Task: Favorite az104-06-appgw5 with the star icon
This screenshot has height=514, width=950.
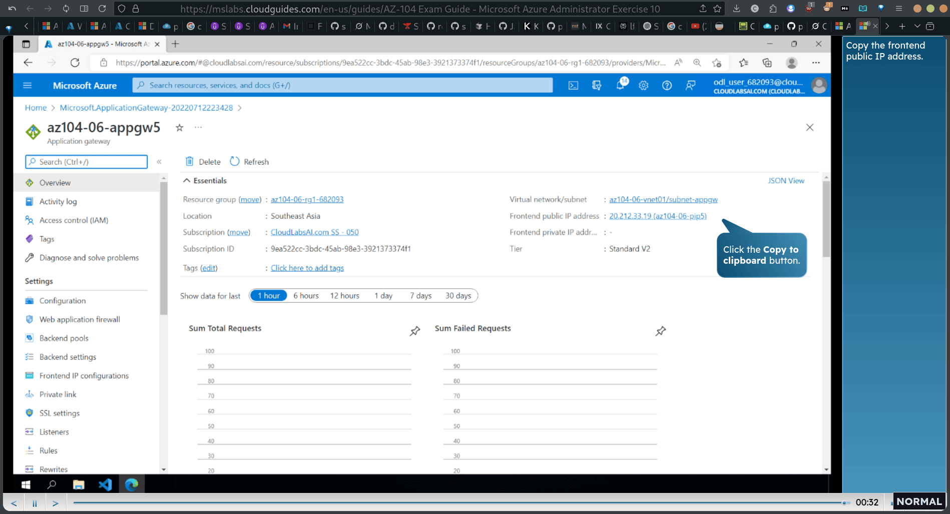Action: tap(179, 128)
